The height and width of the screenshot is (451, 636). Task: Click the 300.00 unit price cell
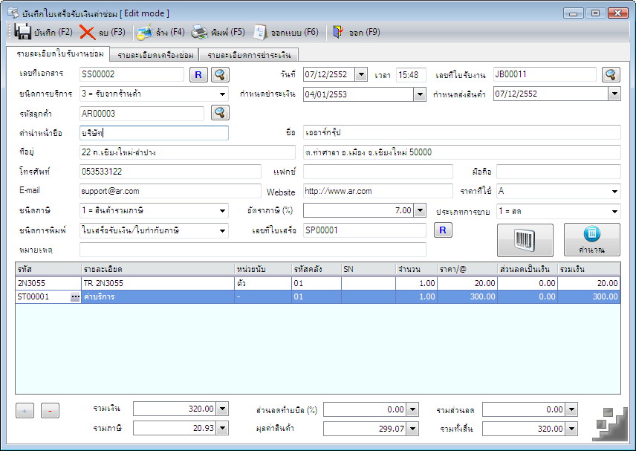(467, 297)
